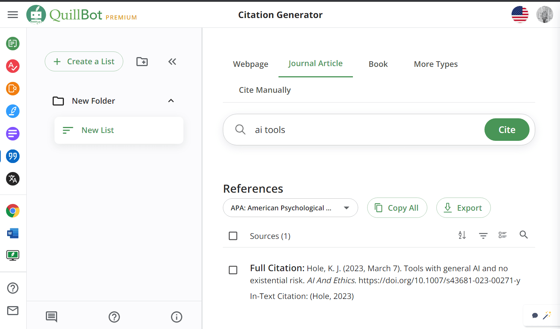The width and height of the screenshot is (560, 329).
Task: Open the hamburger navigation menu
Action: tap(13, 15)
